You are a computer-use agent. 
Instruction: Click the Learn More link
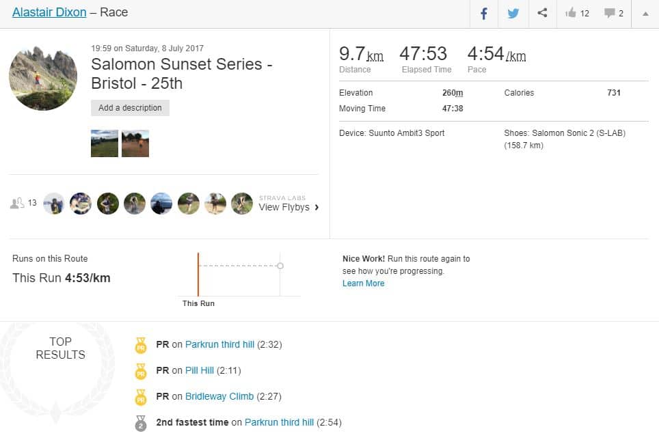(x=363, y=283)
